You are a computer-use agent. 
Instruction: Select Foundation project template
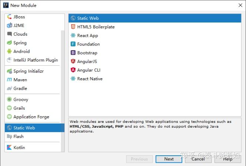88,44
